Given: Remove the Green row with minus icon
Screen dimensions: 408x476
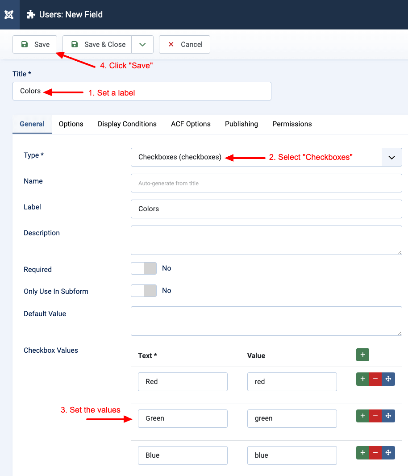Looking at the screenshot, I should (375, 416).
